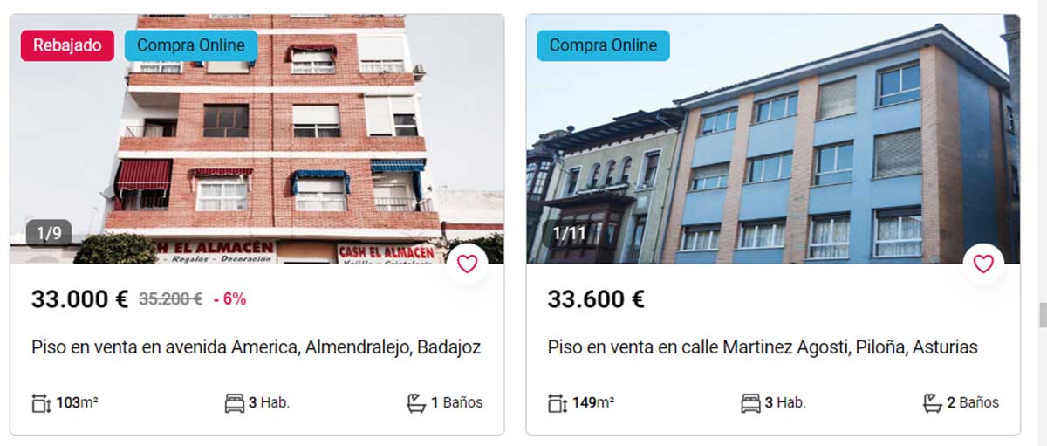Image resolution: width=1047 pixels, height=446 pixels.
Task: Favorite the Piloña flat with heart icon
Action: click(x=983, y=264)
